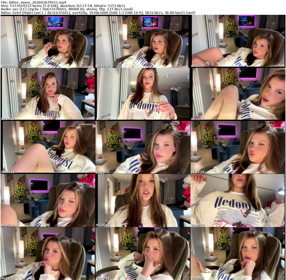This screenshot has width=286, height=280.
Task: Open the 00:43:07 thumbnail
Action: coord(142,94)
